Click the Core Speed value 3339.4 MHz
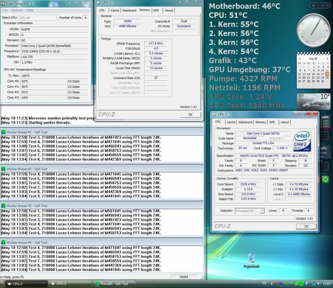The height and width of the screenshot is (288, 333). pos(248,184)
